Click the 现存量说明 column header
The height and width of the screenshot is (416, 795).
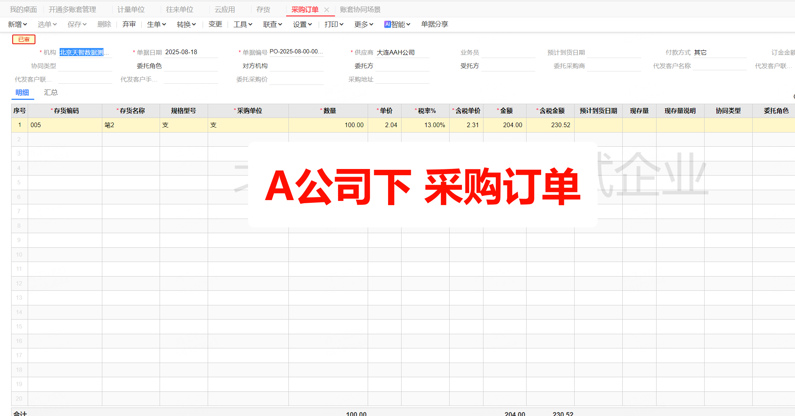click(x=680, y=111)
